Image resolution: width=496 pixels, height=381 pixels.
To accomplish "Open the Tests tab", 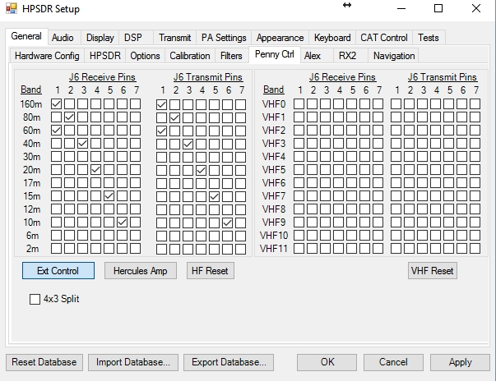I will [429, 38].
